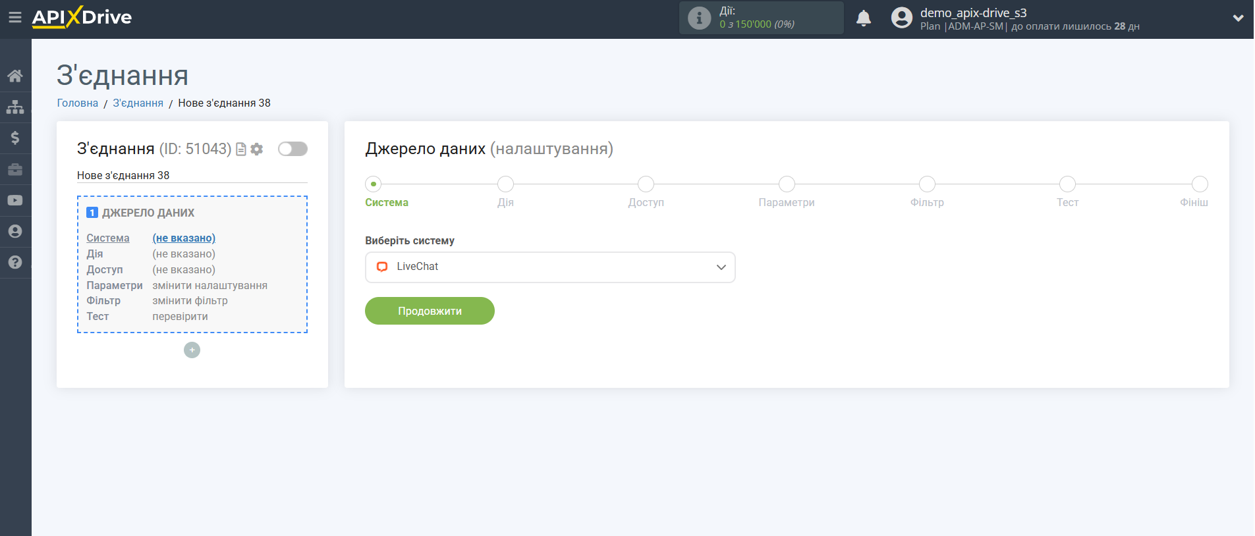Click the Дія (не вказано) value
This screenshot has width=1255, height=536.
point(184,254)
